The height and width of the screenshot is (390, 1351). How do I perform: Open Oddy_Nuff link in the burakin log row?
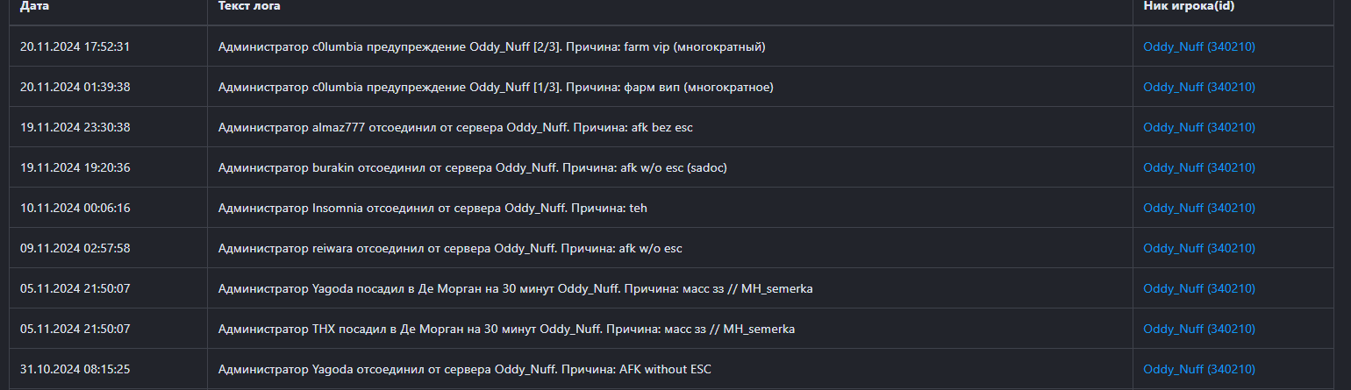point(1198,167)
